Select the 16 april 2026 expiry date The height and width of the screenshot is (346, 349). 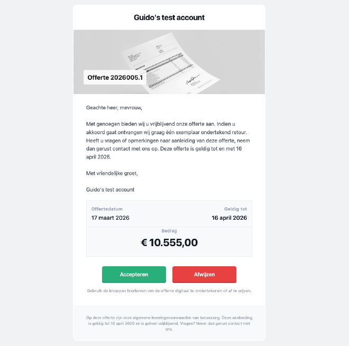[229, 218]
